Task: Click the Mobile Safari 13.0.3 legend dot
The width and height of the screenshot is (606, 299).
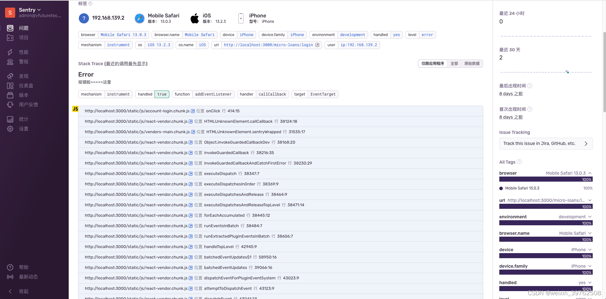Action: pyautogui.click(x=501, y=188)
